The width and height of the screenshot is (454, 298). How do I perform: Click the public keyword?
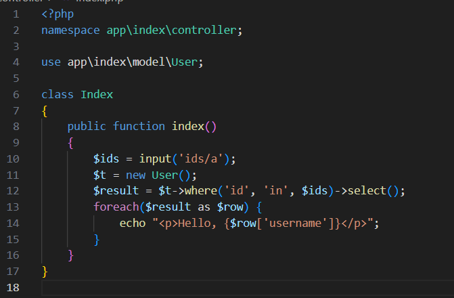pyautogui.click(x=87, y=127)
